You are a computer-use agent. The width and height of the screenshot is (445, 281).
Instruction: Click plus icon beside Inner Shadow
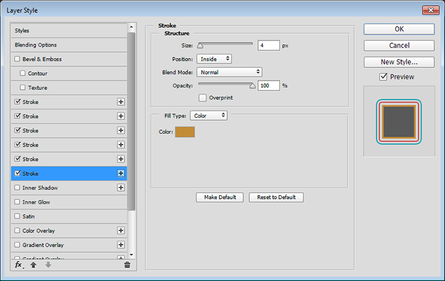[x=121, y=188]
